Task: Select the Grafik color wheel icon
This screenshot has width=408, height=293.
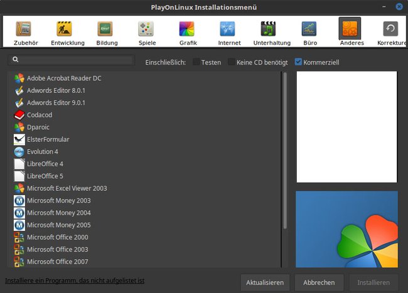Action: pyautogui.click(x=186, y=29)
